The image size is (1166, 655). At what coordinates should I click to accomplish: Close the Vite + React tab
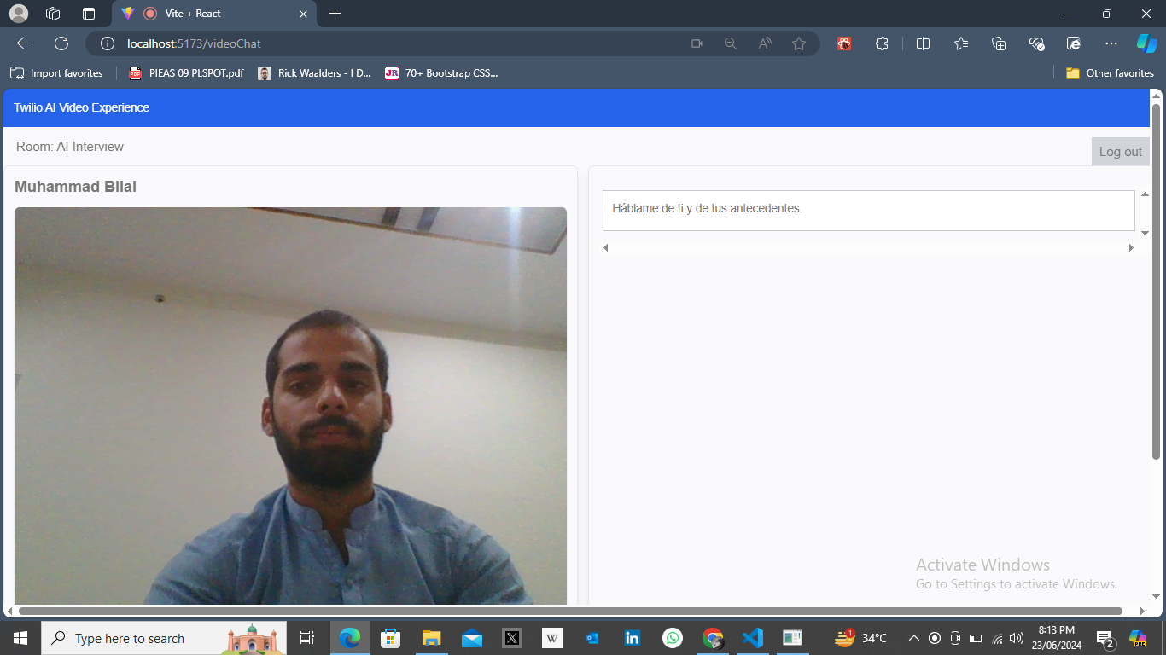(x=303, y=14)
